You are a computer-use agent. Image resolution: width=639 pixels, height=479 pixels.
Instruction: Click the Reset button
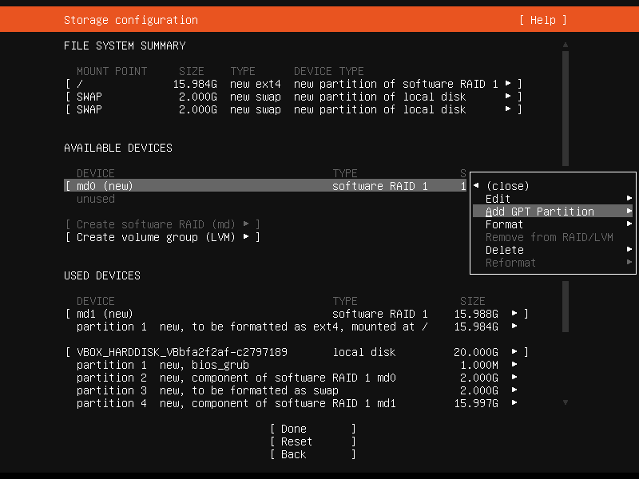tap(312, 441)
